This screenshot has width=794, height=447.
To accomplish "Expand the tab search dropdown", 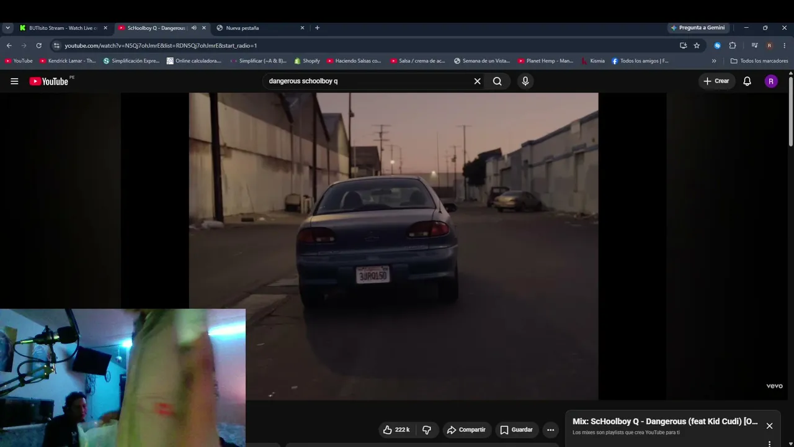I will [7, 28].
